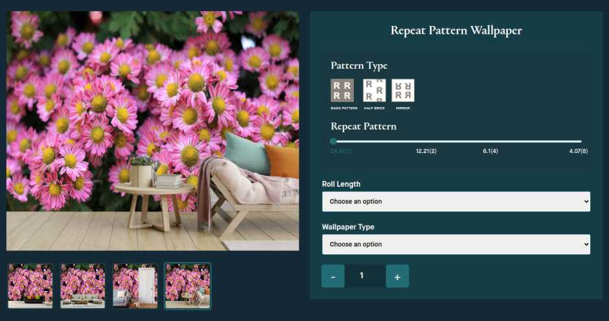Image resolution: width=609 pixels, height=321 pixels.
Task: View thumbnail with black TV console
Action: point(30,285)
